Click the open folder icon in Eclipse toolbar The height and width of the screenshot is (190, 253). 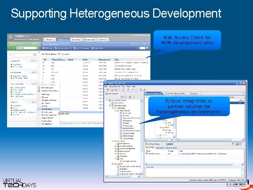coord(112,90)
